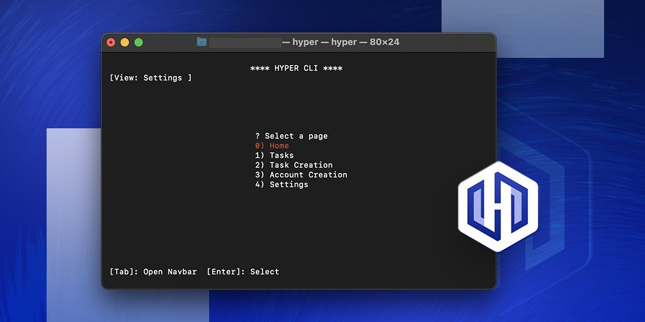Click the HYPER CLI header text
The image size is (645, 322).
(x=296, y=68)
